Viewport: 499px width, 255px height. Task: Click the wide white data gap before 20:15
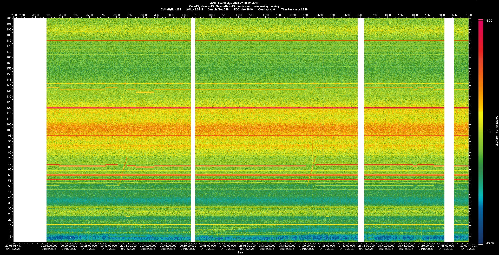coord(30,130)
